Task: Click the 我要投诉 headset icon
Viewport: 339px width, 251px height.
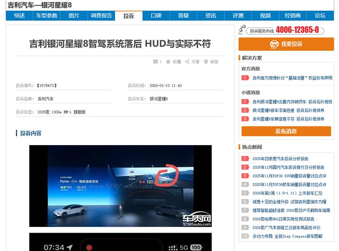Action: [274, 44]
